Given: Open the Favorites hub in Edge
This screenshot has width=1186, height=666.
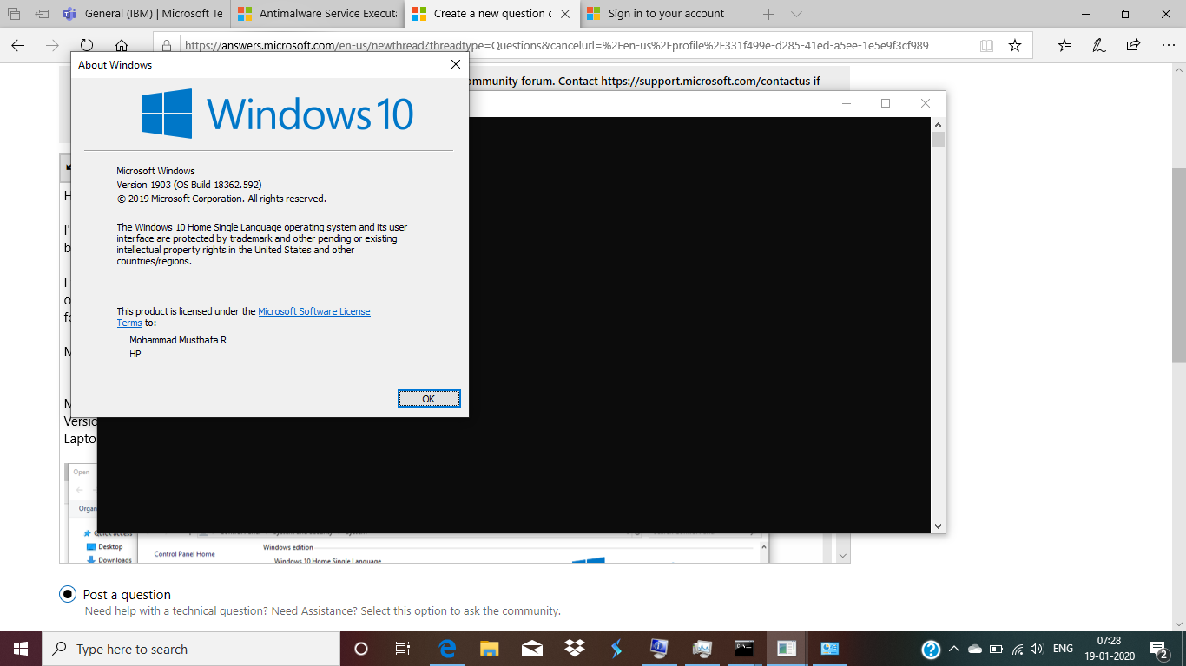Looking at the screenshot, I should [1065, 45].
